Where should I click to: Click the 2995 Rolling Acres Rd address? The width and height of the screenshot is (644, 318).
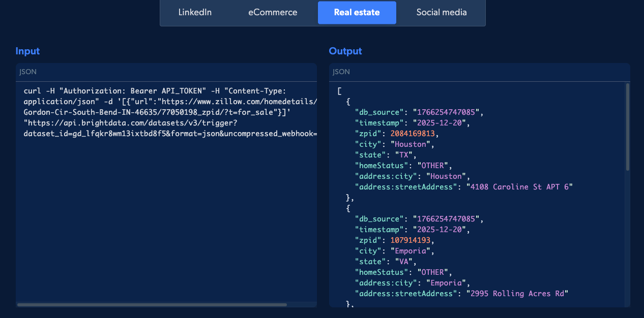point(518,293)
